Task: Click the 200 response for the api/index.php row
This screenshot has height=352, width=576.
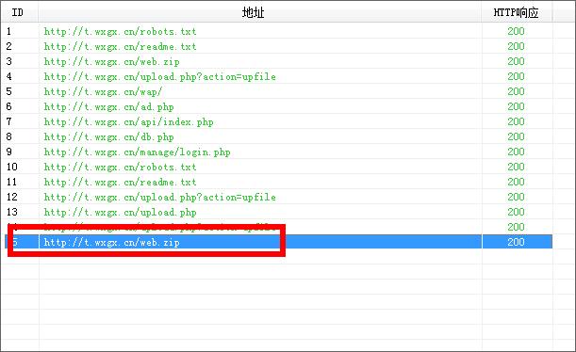Action: [516, 121]
